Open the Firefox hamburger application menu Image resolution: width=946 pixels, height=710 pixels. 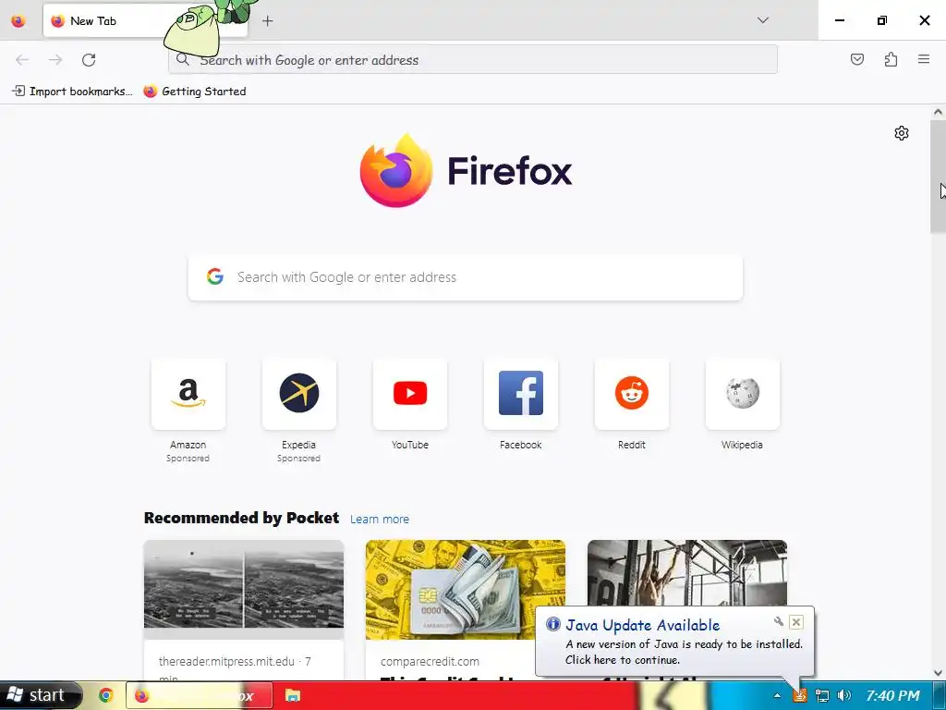(x=924, y=59)
